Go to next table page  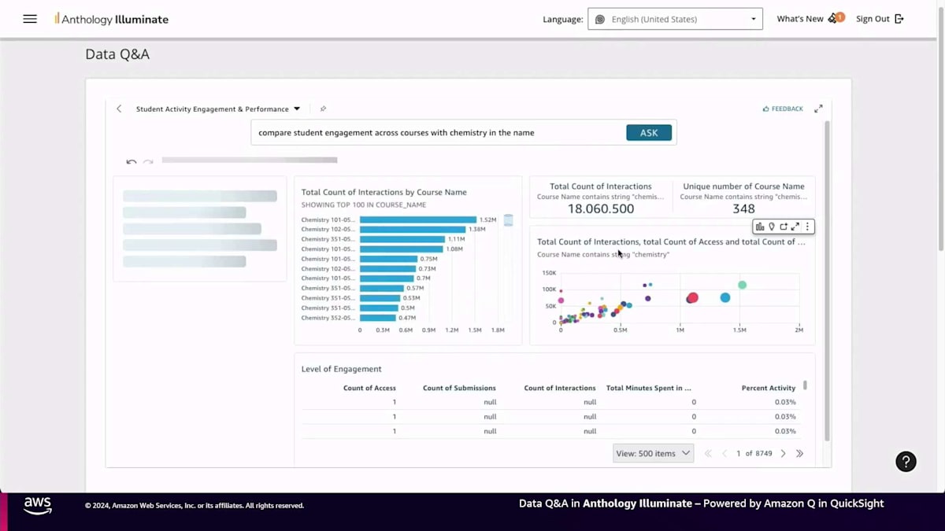coord(784,454)
